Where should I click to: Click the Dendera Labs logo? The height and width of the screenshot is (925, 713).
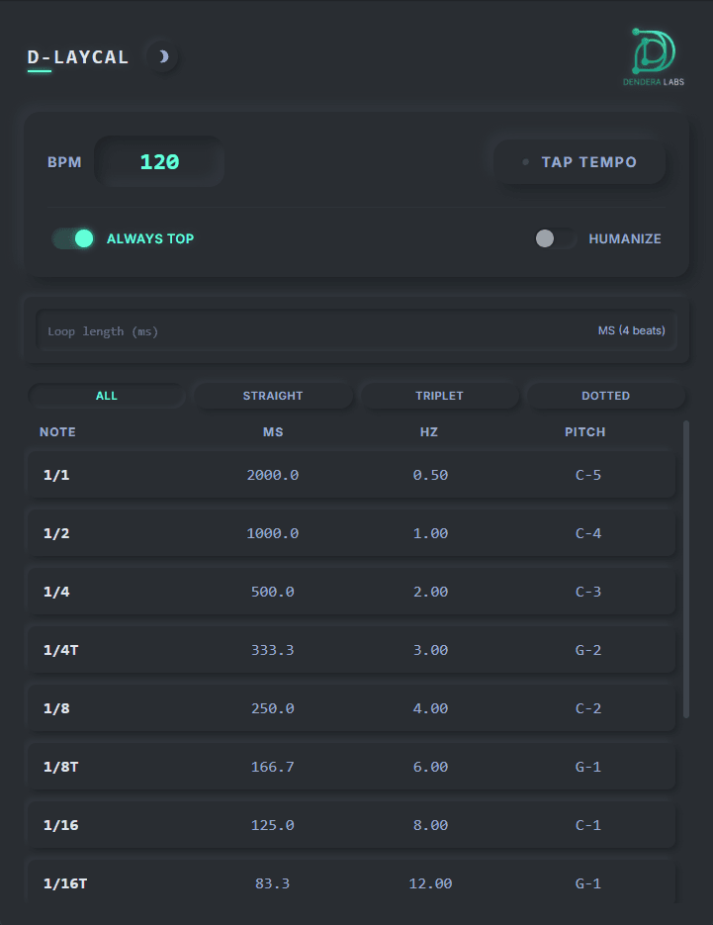[654, 56]
